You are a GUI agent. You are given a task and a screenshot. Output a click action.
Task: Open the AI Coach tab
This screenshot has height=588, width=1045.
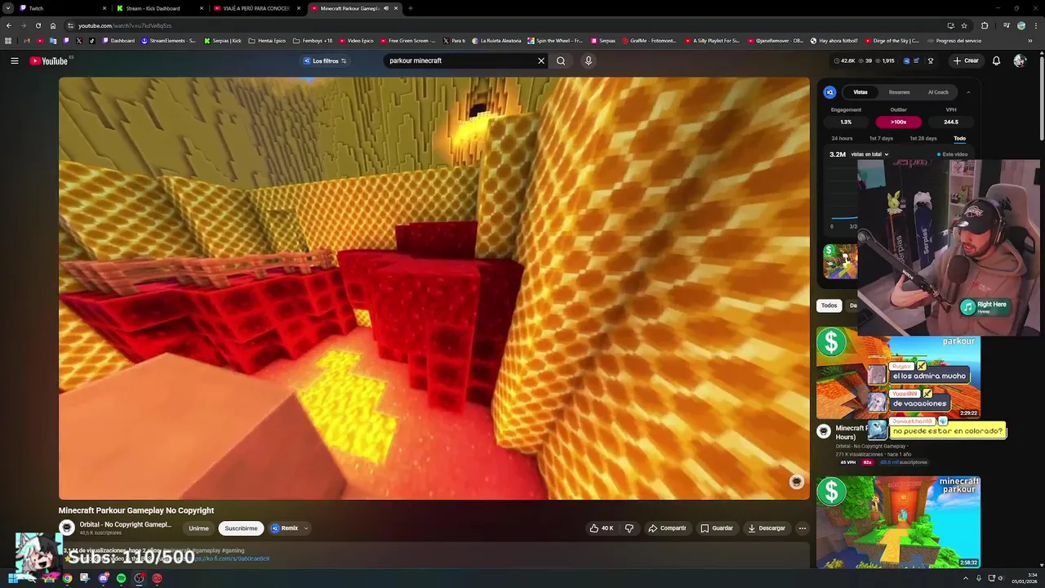(938, 92)
